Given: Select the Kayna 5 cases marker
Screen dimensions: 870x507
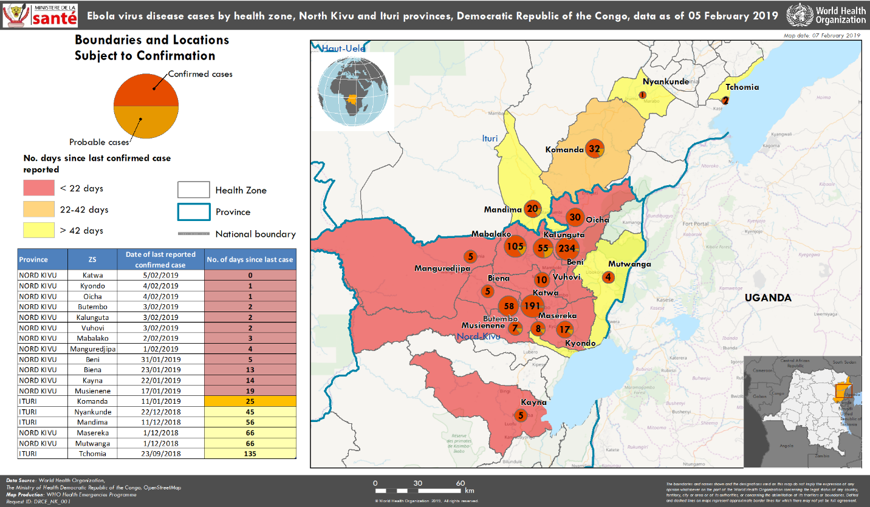Looking at the screenshot, I should 521,415.
